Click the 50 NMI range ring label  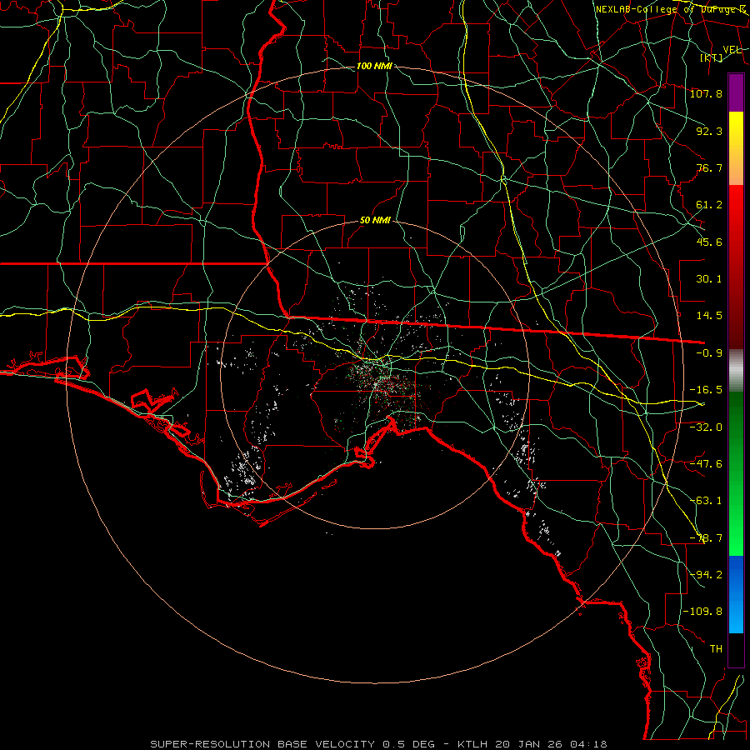pyautogui.click(x=375, y=221)
